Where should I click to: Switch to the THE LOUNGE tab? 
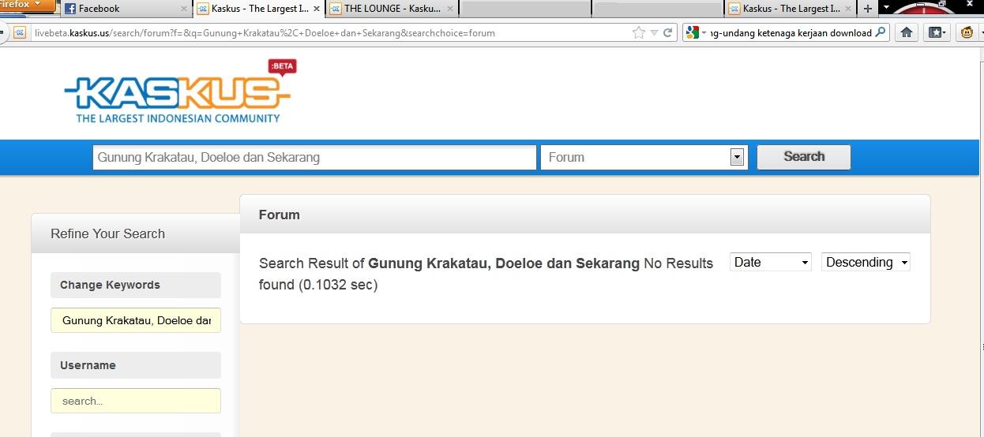tap(391, 9)
